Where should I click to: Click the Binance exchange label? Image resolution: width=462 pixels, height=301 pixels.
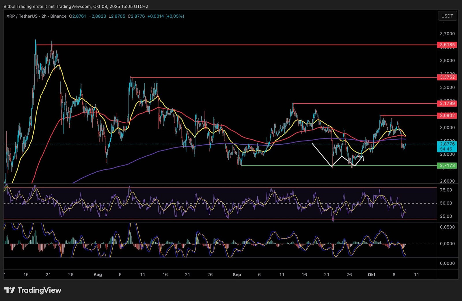click(x=58, y=16)
